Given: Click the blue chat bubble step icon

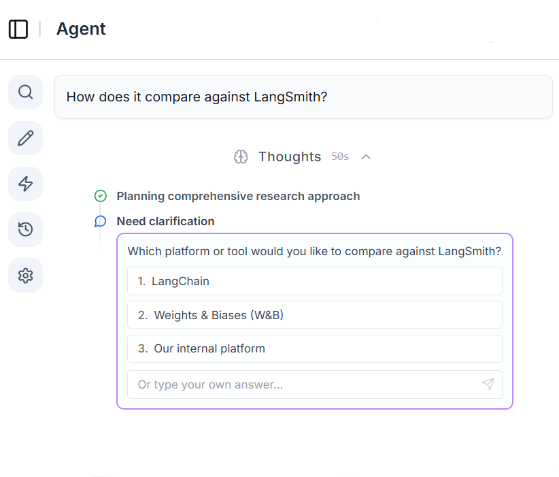Looking at the screenshot, I should tap(101, 221).
